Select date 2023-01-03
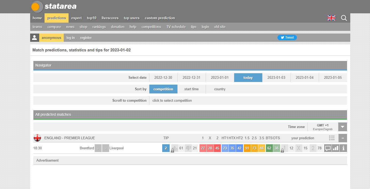The height and width of the screenshot is (189, 370). [x=276, y=77]
